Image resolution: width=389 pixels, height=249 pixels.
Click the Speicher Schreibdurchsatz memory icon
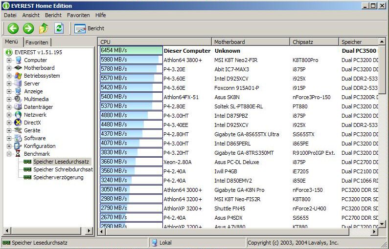click(27, 169)
